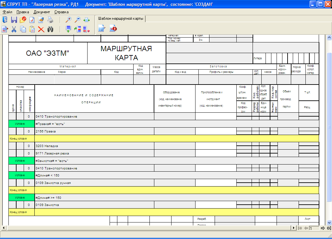Select the 3203 Наладка operation row
The image size is (332, 239).
click(x=164, y=146)
